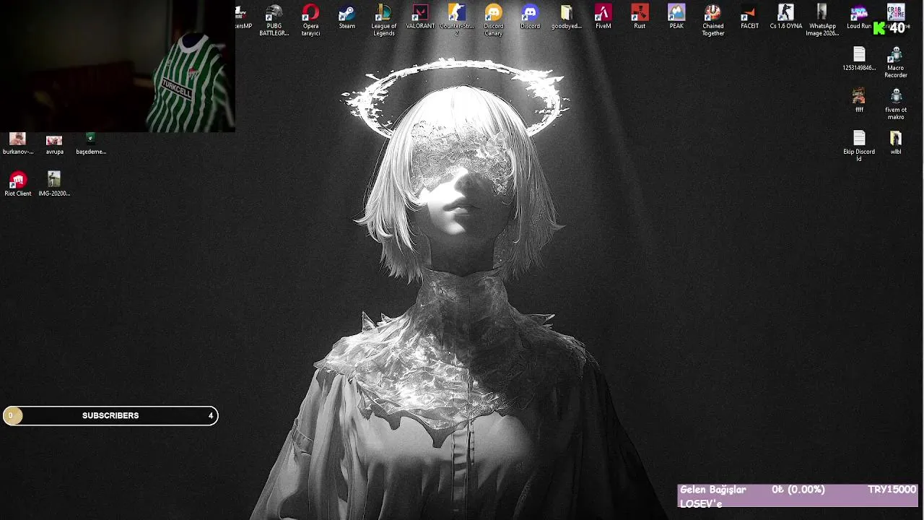Select the goodbyed... folder icon

(x=566, y=17)
